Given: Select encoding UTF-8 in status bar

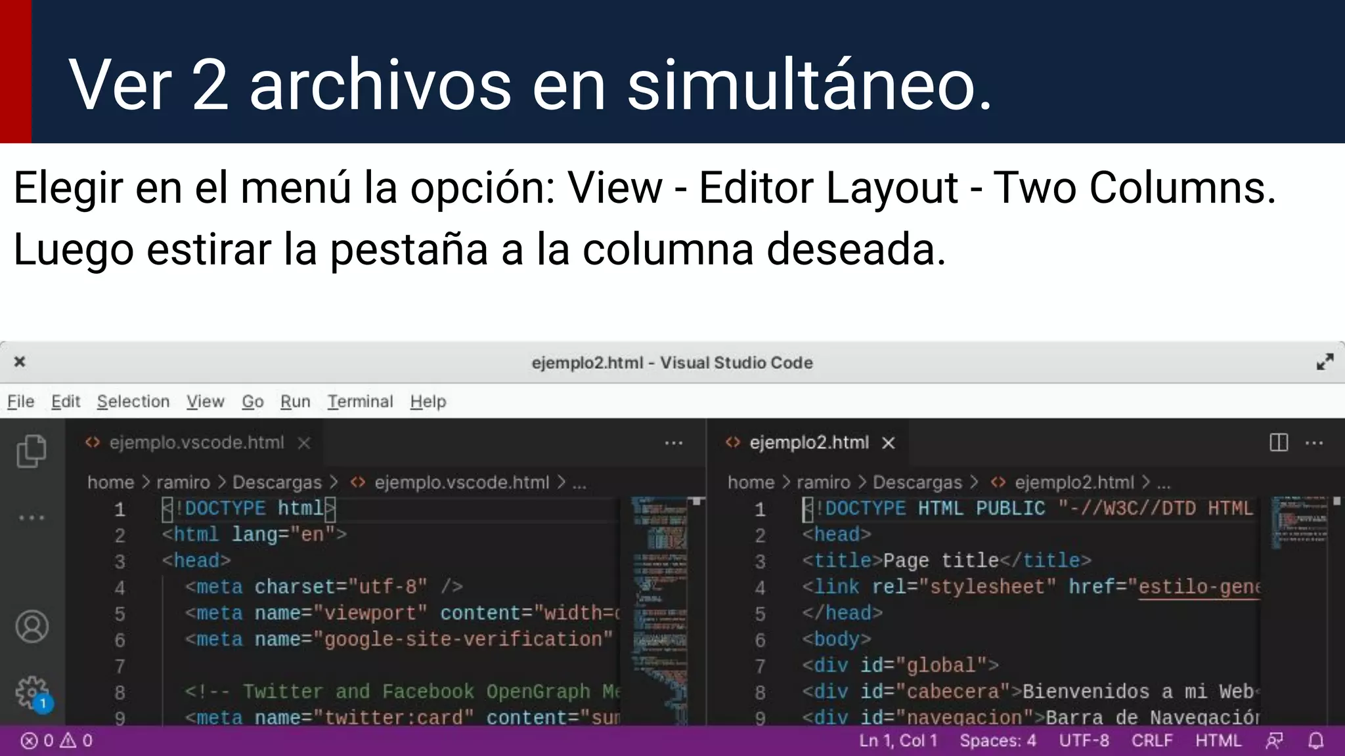Looking at the screenshot, I should click(1084, 741).
